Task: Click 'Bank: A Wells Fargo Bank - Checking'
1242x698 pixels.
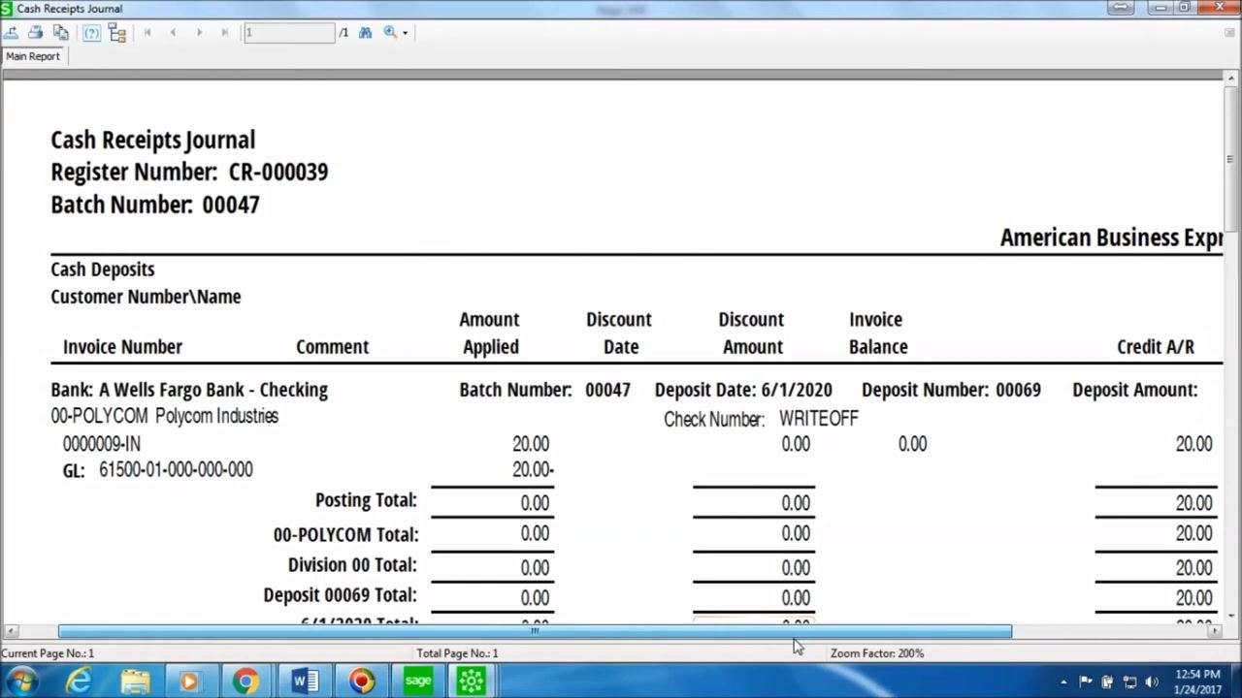Action: click(x=189, y=390)
